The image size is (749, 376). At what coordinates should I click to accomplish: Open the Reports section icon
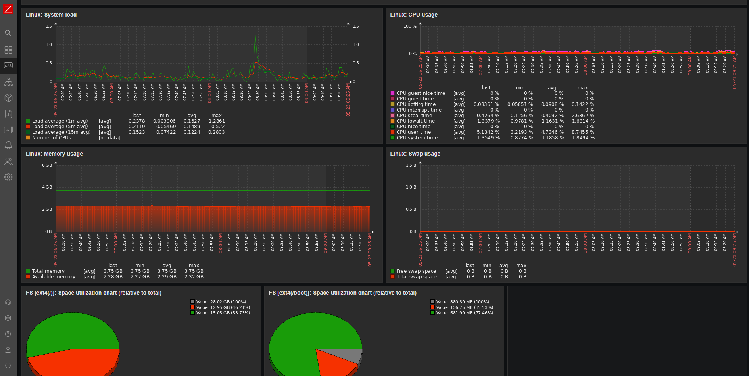click(8, 114)
